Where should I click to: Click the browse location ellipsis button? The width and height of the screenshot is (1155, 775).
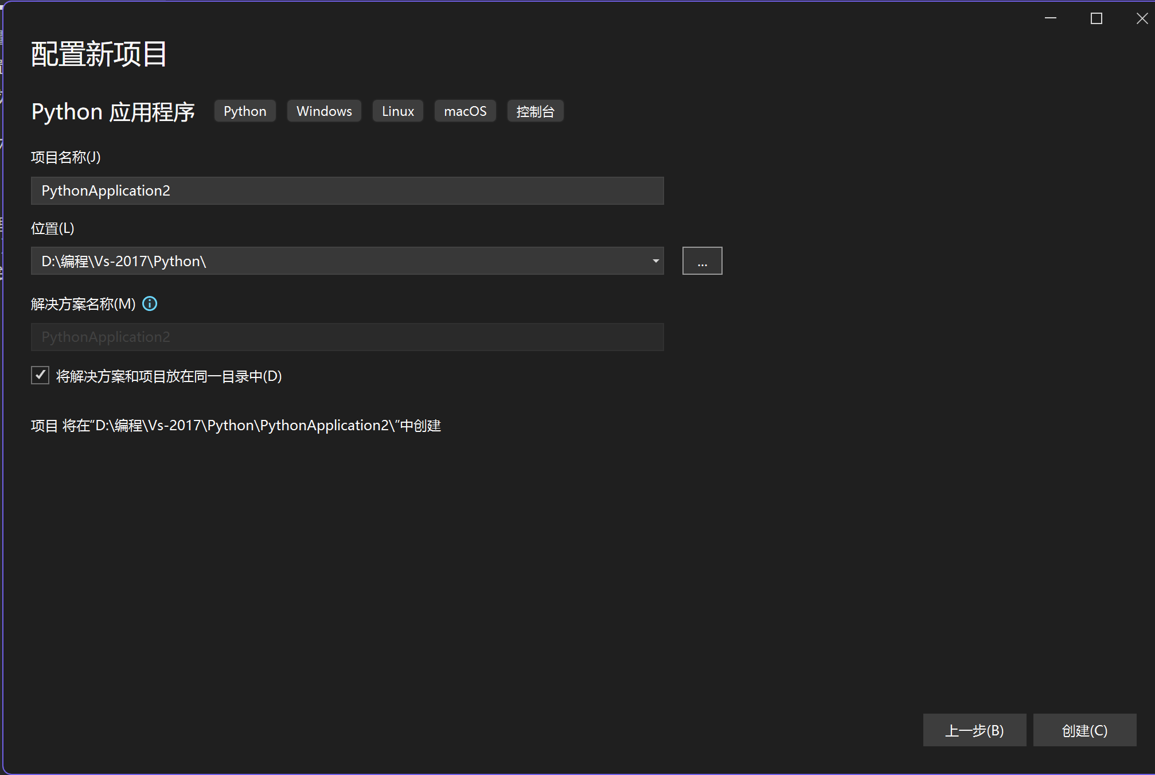click(x=702, y=261)
